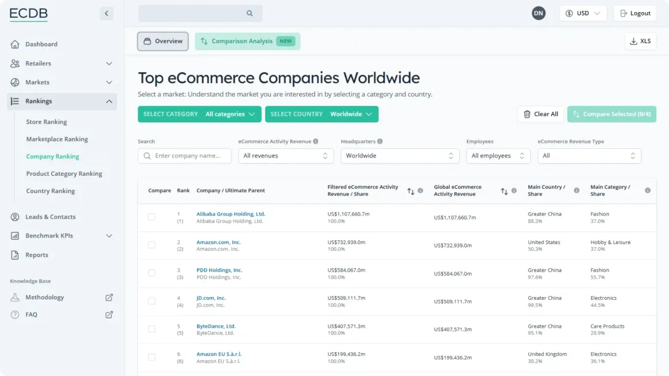Screen dimensions: 669x376
Task: Click info icon next to Headquarters filter
Action: tap(379, 141)
